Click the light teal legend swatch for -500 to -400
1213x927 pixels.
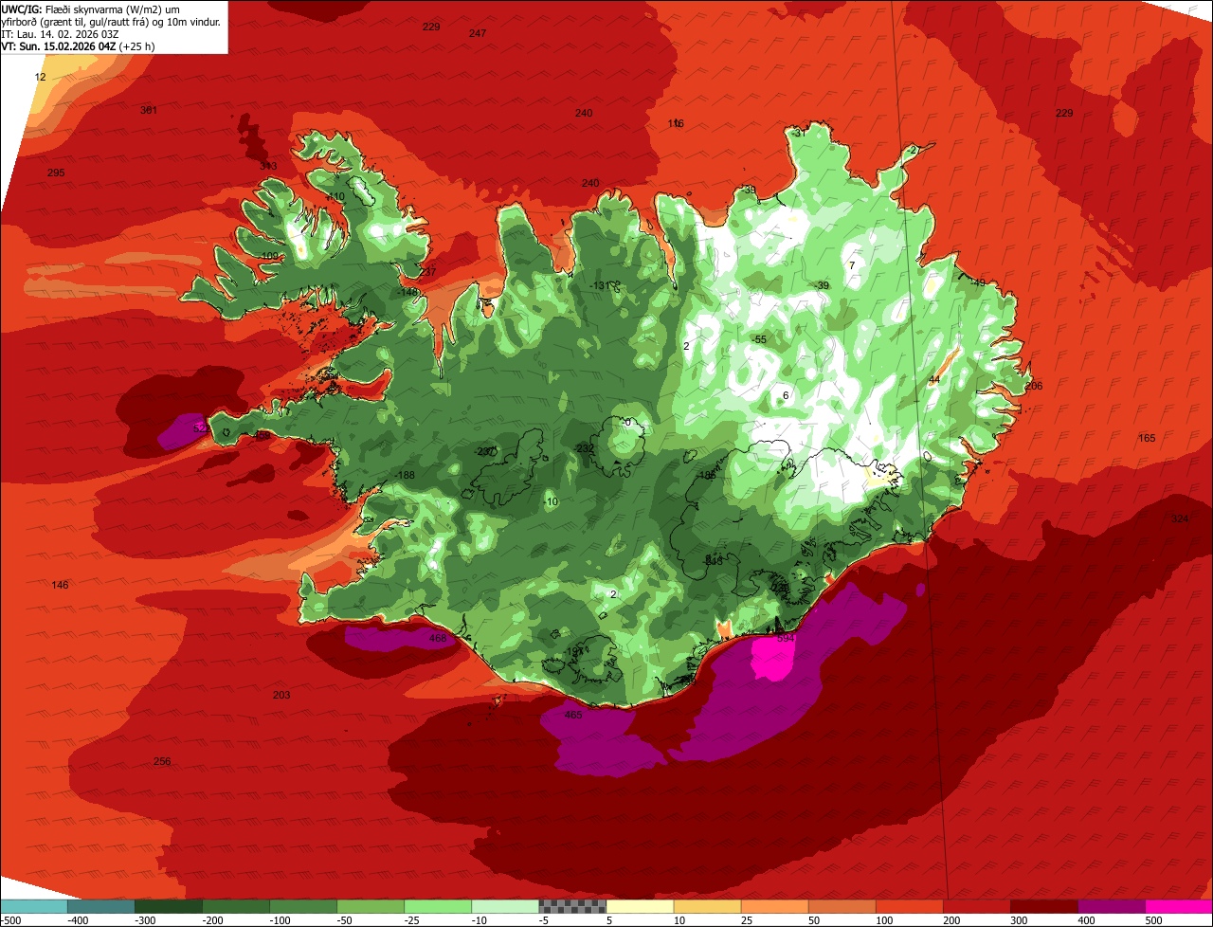[34, 906]
